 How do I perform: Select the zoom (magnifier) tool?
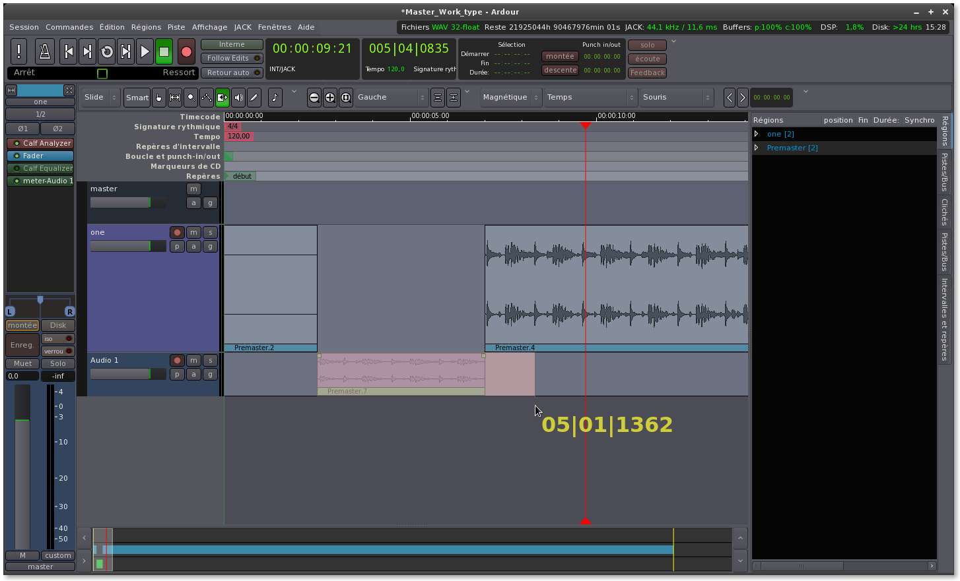[x=191, y=98]
